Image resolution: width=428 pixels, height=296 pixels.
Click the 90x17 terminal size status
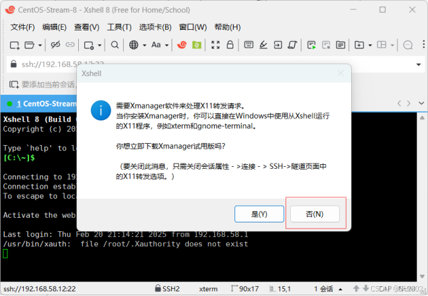pos(245,289)
